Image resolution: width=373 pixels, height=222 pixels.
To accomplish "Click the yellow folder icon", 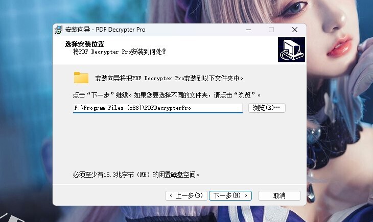I will [x=81, y=78].
